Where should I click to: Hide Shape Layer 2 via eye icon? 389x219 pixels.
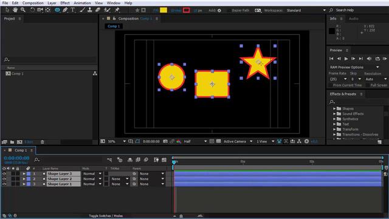coord(4,179)
